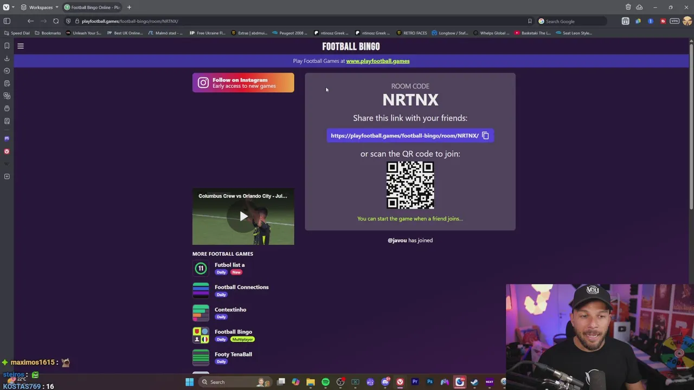Reload the current page
The height and width of the screenshot is (390, 694).
pos(56,21)
